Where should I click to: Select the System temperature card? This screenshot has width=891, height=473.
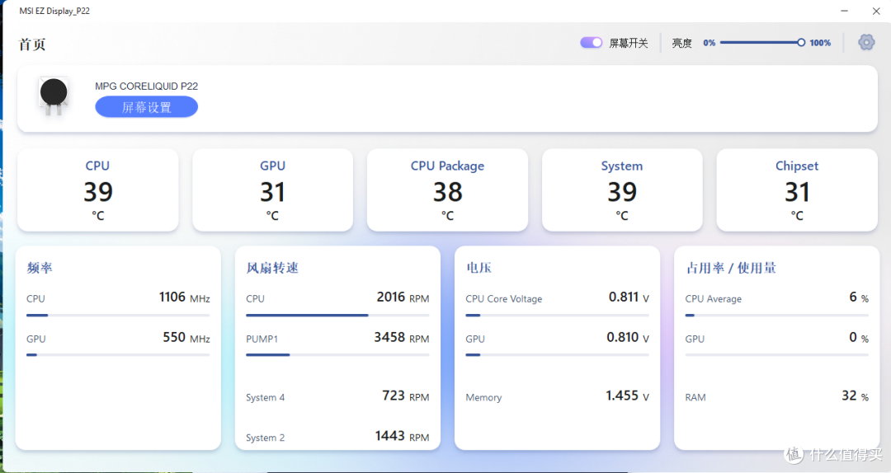click(622, 190)
